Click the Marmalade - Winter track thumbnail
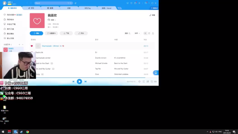The height and width of the screenshot is (134, 238). [38, 46]
